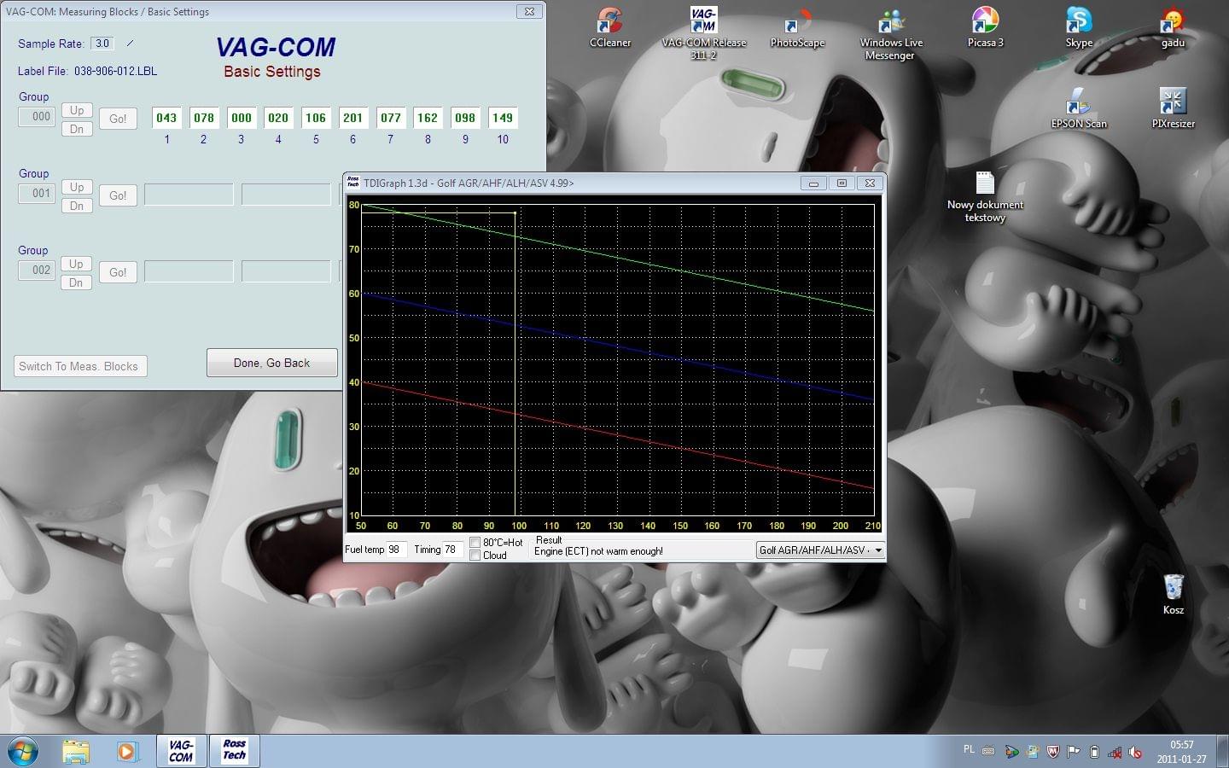Click Dn button for Group 000

click(x=77, y=129)
